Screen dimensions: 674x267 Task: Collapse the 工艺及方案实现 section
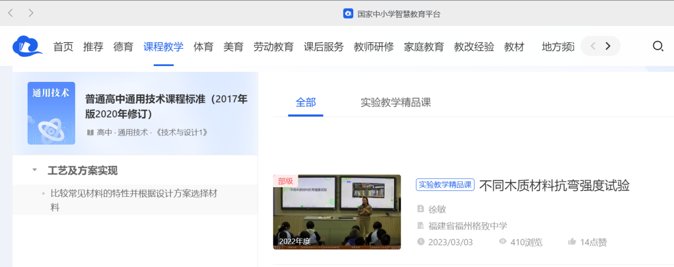point(35,170)
